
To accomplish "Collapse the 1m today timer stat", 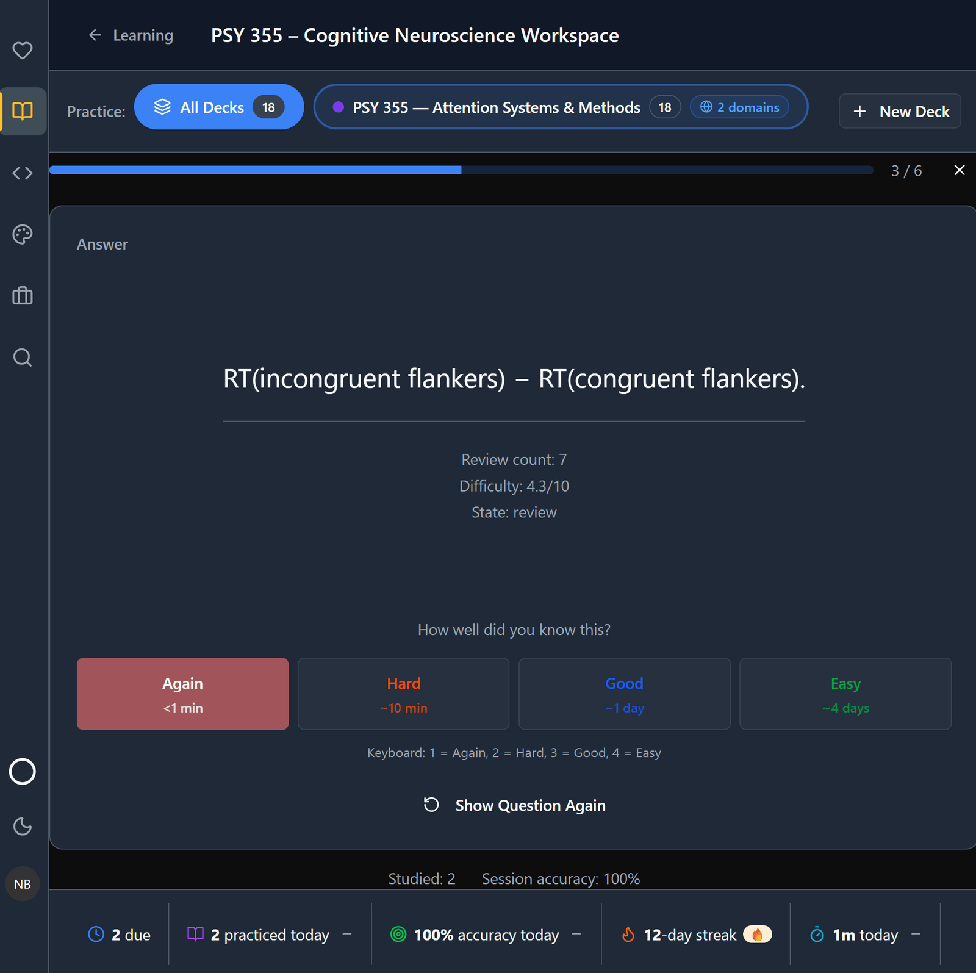I will click(916, 935).
